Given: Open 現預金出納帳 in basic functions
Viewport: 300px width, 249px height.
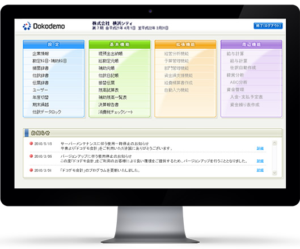Looking at the screenshot, I should click(x=111, y=54).
